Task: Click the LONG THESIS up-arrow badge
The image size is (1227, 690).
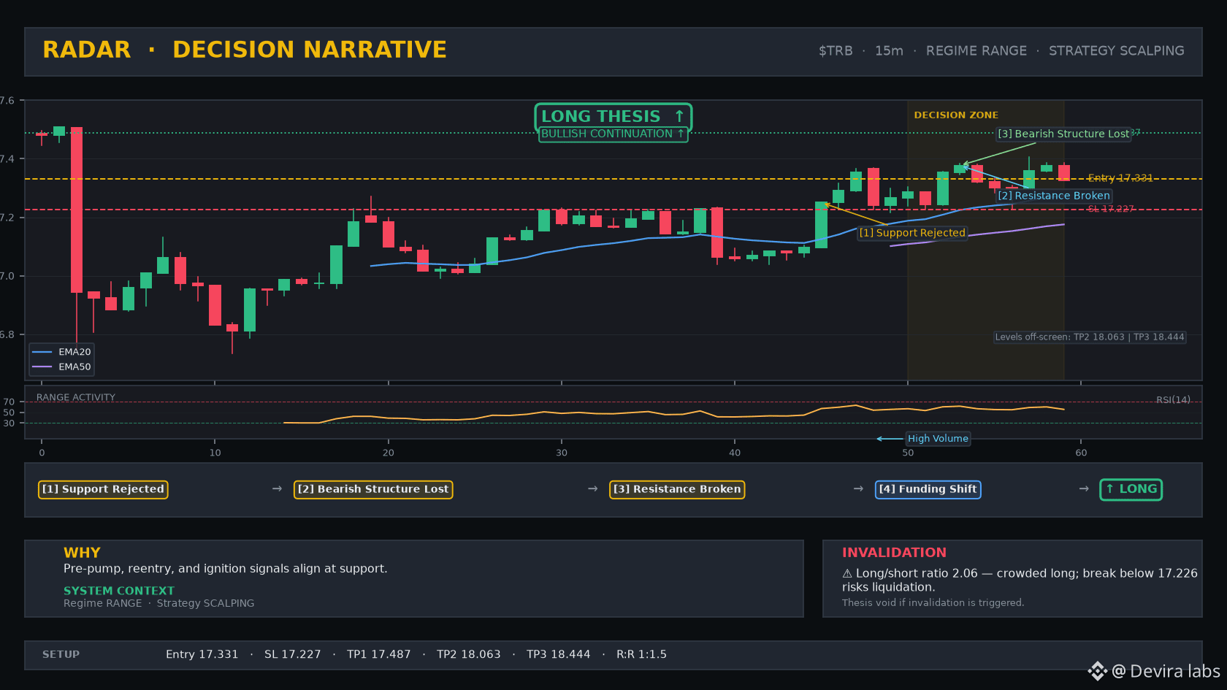Action: point(613,116)
